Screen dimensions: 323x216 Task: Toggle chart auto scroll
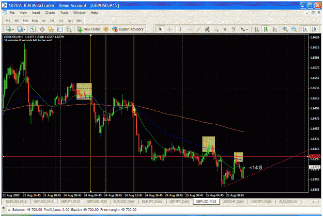point(305,29)
